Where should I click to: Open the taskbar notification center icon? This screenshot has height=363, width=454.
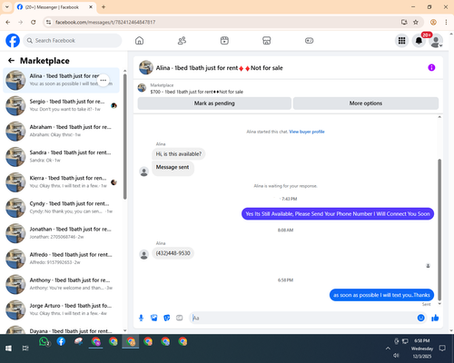pos(442,348)
